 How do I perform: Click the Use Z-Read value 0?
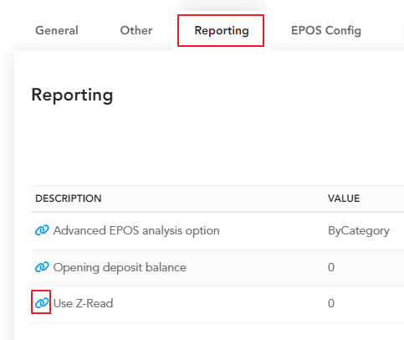pos(331,303)
